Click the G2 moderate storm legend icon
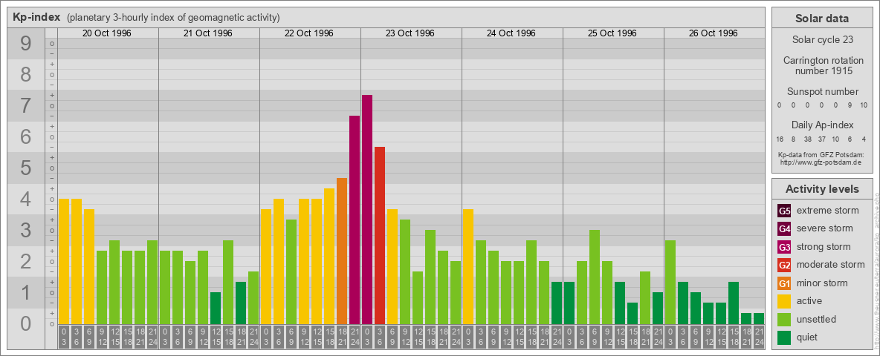The height and width of the screenshot is (356, 880). (785, 265)
